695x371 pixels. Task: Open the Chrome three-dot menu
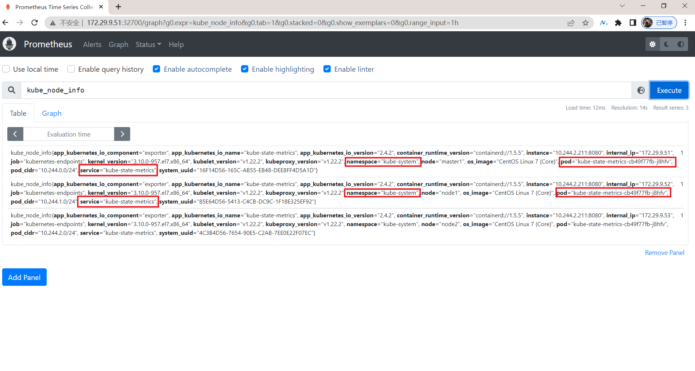point(686,23)
